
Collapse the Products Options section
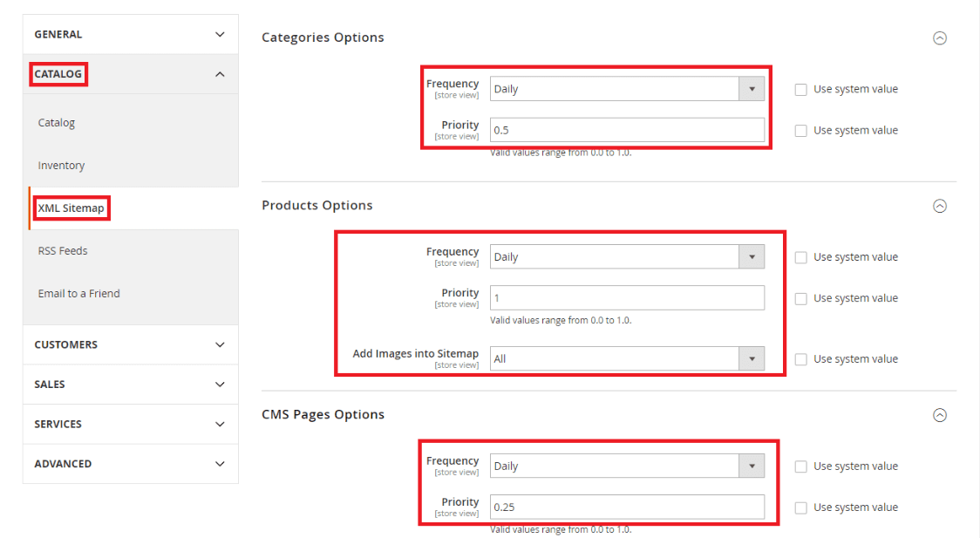tap(940, 206)
